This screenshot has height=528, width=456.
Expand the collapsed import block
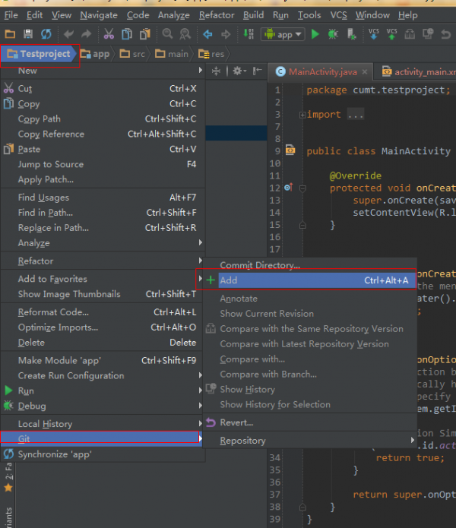coord(302,115)
